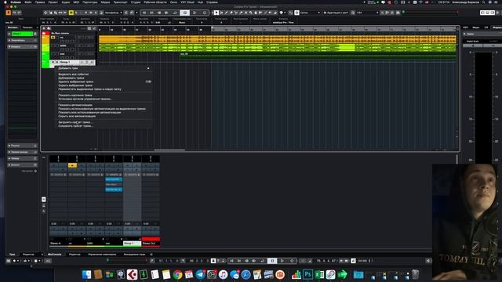The width and height of the screenshot is (502, 282).
Task: Open Chrome from the Dock
Action: coord(177,274)
